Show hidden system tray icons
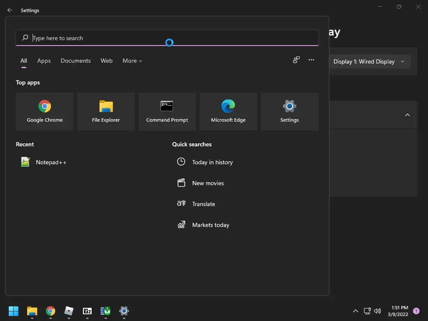This screenshot has width=428, height=321. 355,311
